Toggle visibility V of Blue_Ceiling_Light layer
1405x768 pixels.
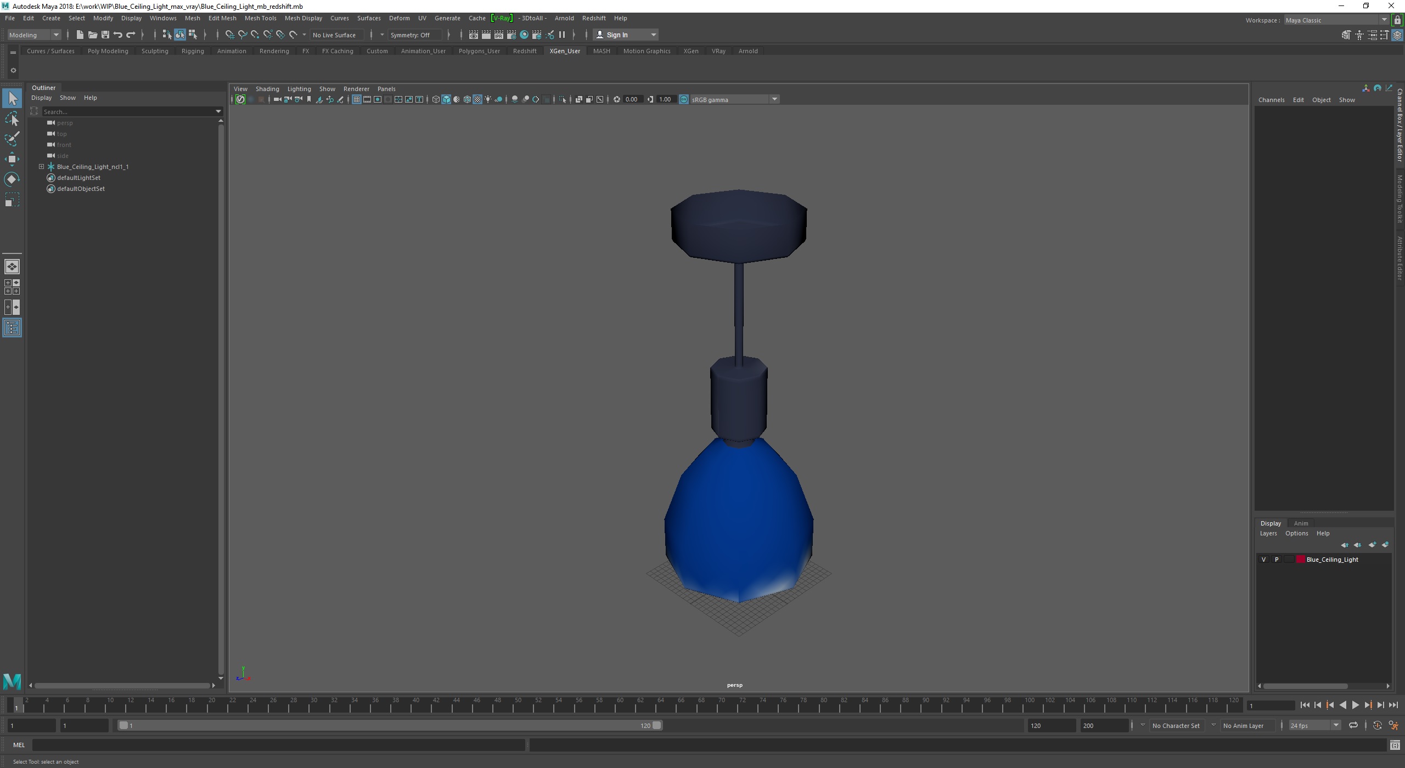point(1263,560)
